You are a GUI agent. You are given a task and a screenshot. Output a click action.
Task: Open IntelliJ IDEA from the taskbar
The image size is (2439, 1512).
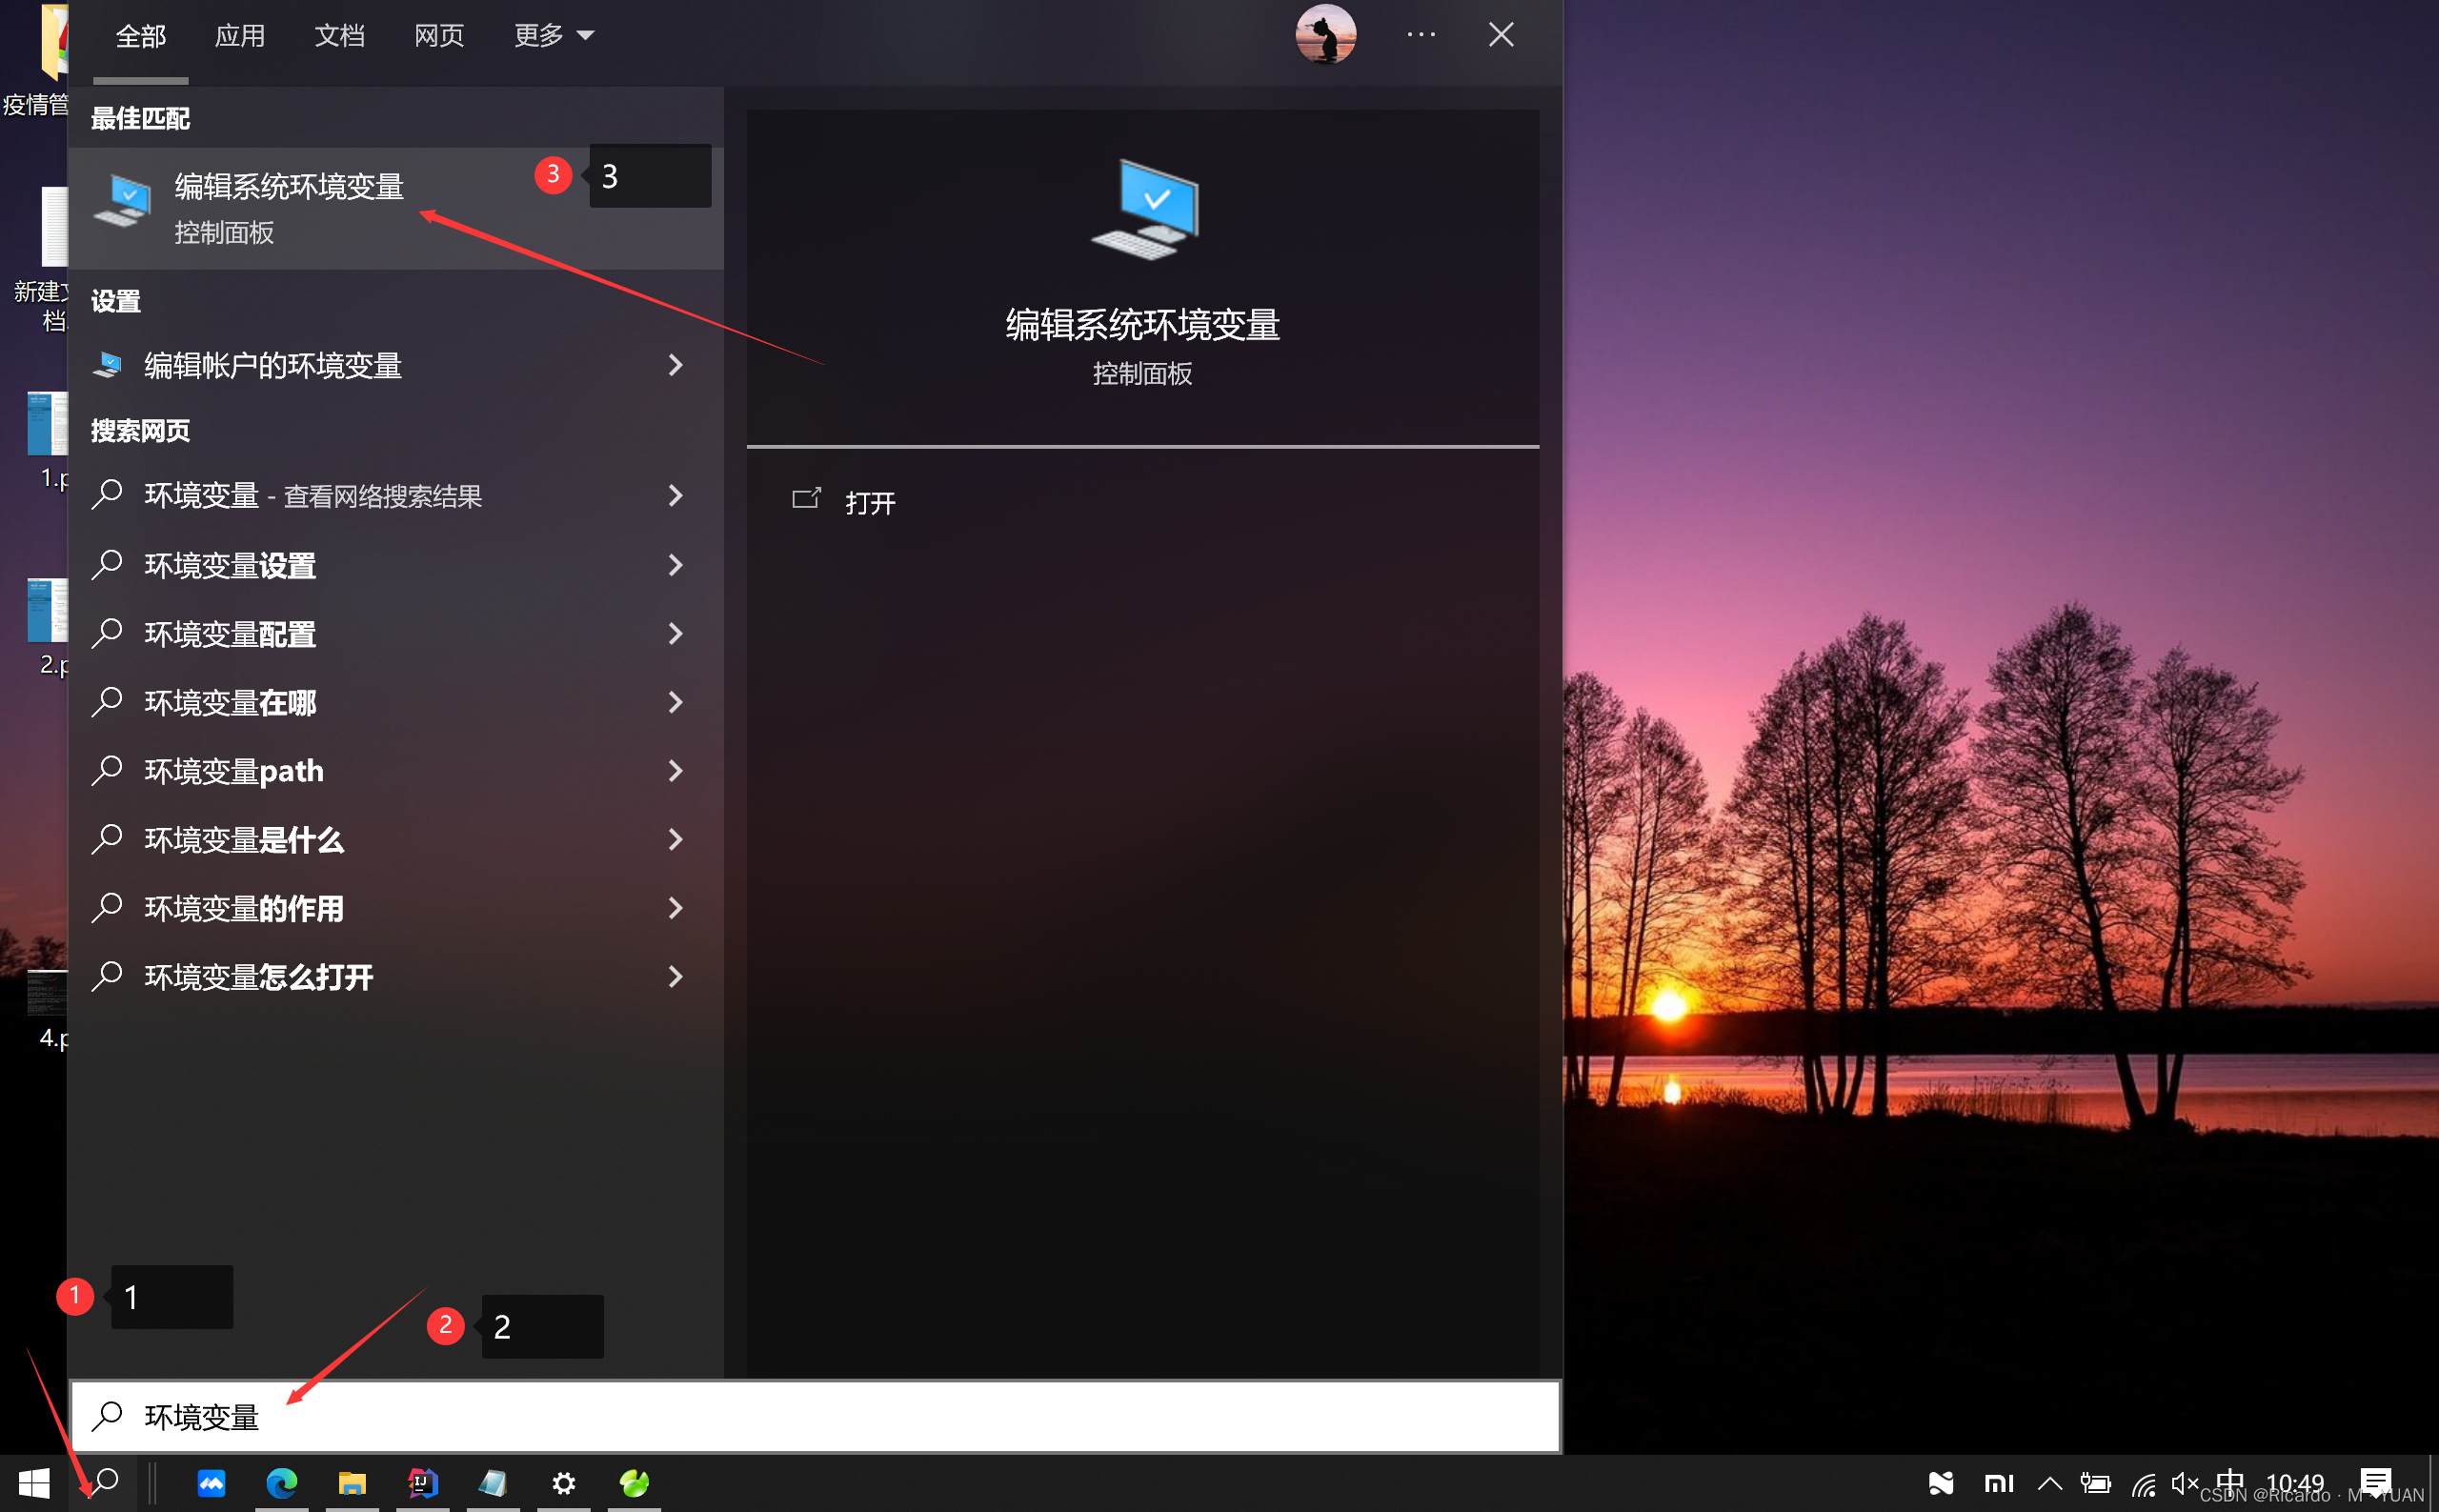[423, 1483]
